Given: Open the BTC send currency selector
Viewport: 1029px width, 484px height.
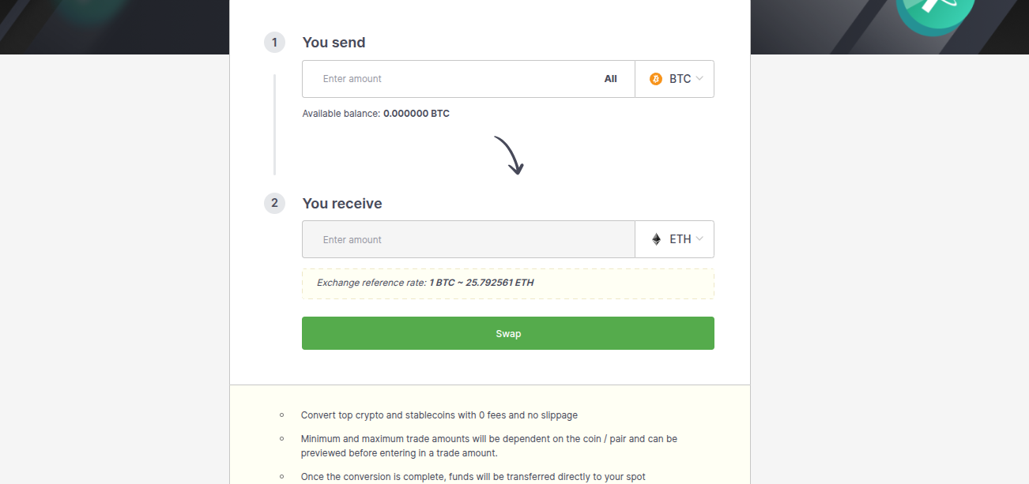Looking at the screenshot, I should 674,79.
